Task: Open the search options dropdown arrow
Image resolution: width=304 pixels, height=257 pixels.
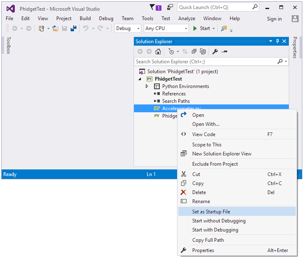Action: coord(286,62)
